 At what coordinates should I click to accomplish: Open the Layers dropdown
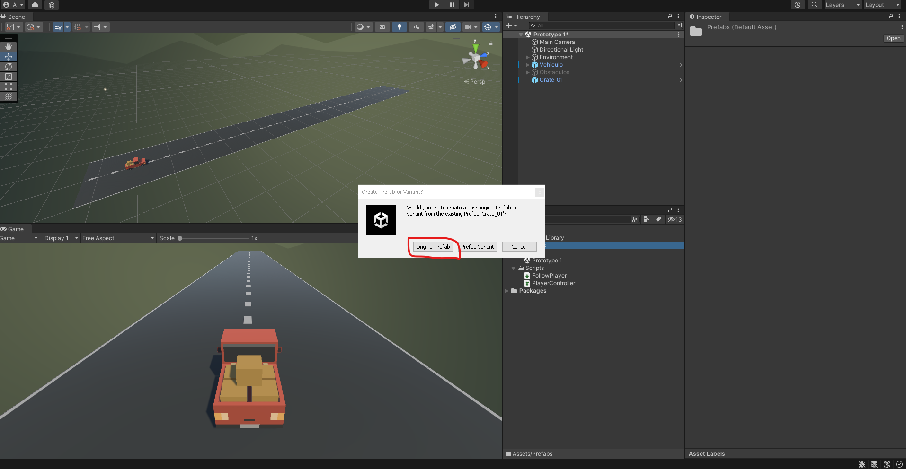click(843, 5)
